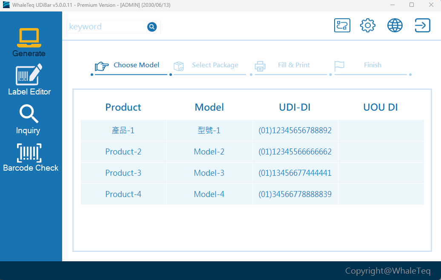Click the Model-3 cell
This screenshot has width=441, height=280.
209,173
